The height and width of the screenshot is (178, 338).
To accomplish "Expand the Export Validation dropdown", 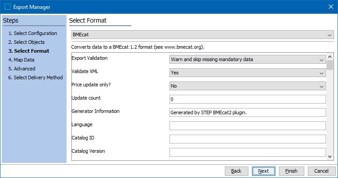I will [x=248, y=59].
